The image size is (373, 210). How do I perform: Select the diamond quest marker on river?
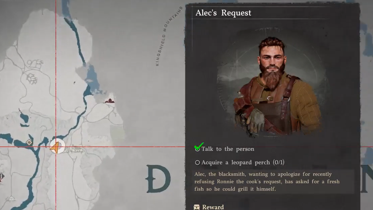pos(29,142)
